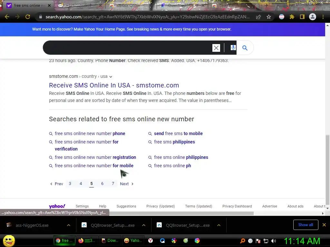The image size is (330, 247).
Task: Click Show all downloads button
Action: [306, 225]
